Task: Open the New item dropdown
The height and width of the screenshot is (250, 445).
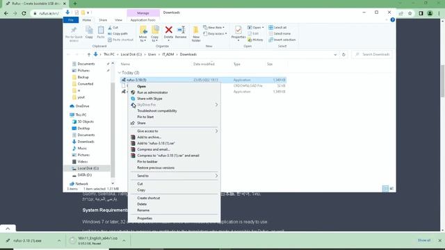Action: [214, 28]
